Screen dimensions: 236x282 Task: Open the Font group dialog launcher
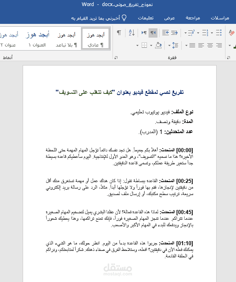point(228,57)
